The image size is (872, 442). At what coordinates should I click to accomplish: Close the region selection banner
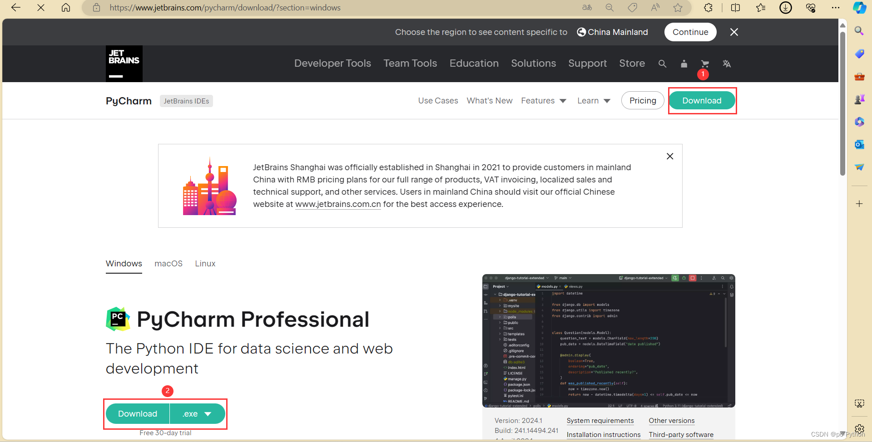(x=734, y=32)
